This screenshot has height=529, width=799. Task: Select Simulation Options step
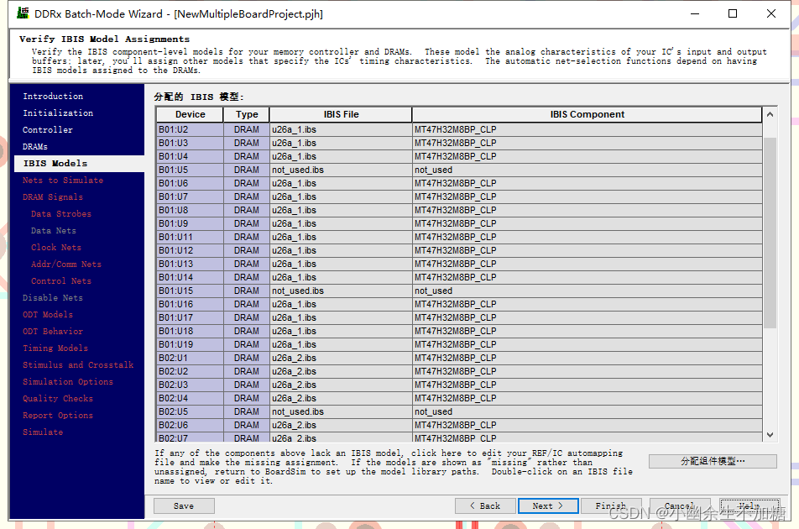68,382
